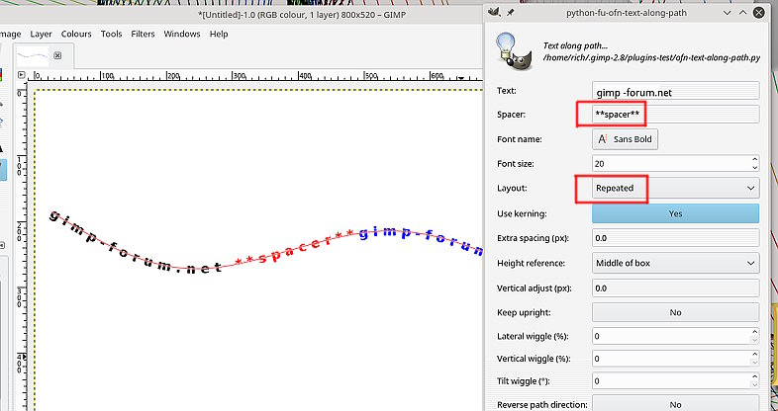Screen dimensions: 778x411
Task: Open the Tools menu
Action: pyautogui.click(x=111, y=34)
